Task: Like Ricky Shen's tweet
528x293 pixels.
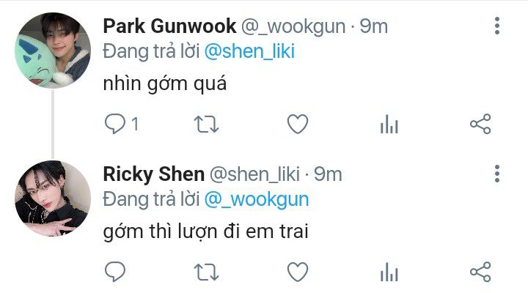Action: coord(298,272)
